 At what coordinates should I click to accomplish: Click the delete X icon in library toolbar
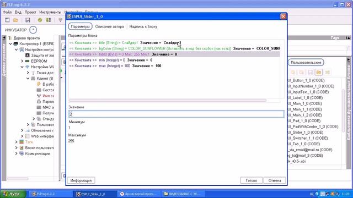tap(328, 72)
